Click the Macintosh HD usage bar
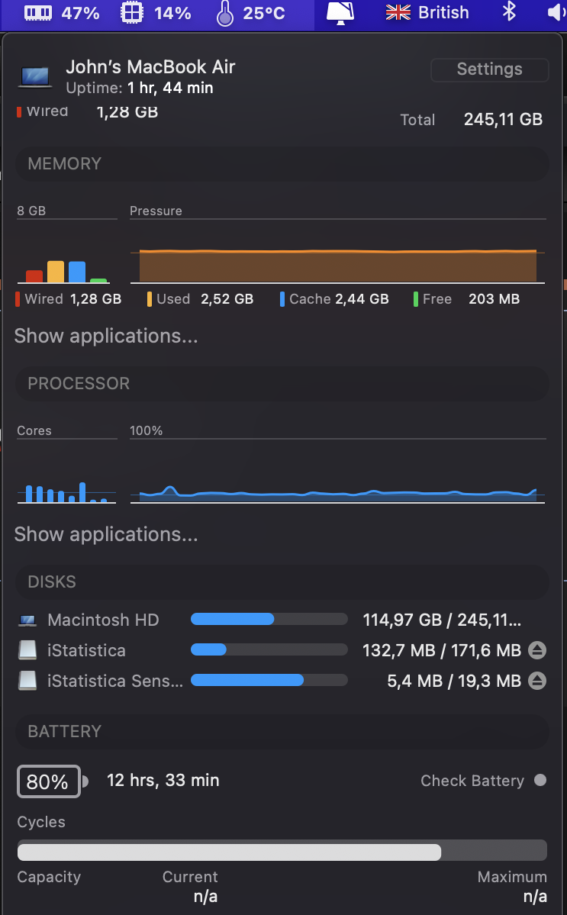Viewport: 567px width, 915px height. click(x=269, y=619)
